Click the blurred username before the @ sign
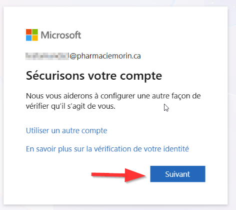The image size is (236, 210). pos(47,56)
